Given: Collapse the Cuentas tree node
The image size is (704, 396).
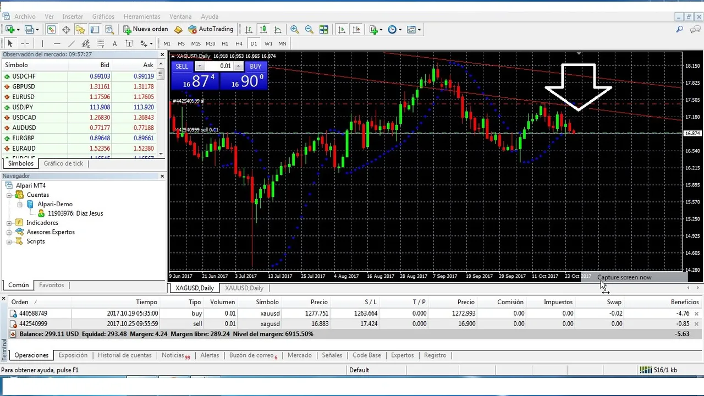Looking at the screenshot, I should click(x=9, y=195).
